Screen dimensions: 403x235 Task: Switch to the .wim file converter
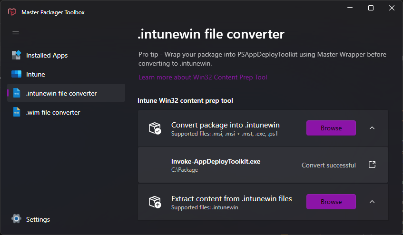click(66, 112)
